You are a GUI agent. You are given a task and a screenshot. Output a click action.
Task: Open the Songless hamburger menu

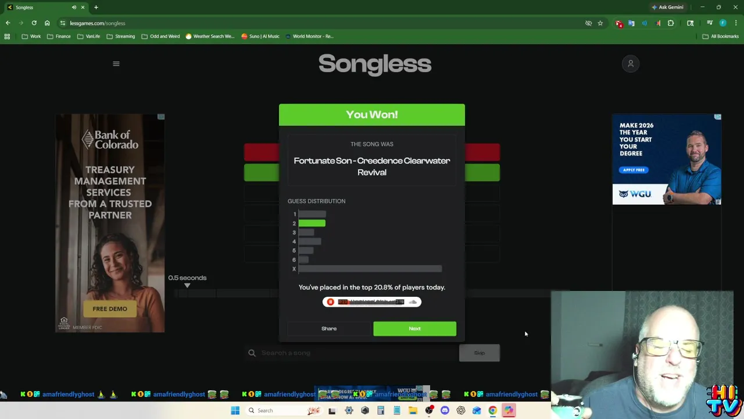click(x=116, y=64)
